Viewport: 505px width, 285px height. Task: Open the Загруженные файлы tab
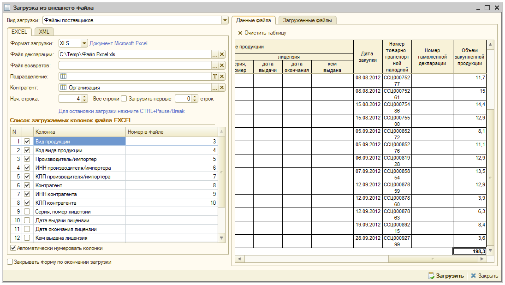307,20
